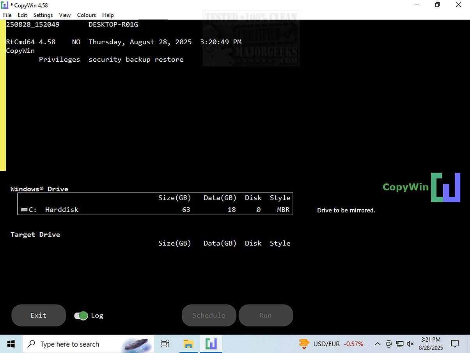Click the C: drive disk icon
Viewport: 470px width, 353px height.
tap(24, 210)
